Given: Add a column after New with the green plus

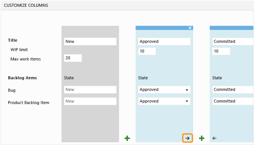Looking at the screenshot, I should pyautogui.click(x=127, y=138).
